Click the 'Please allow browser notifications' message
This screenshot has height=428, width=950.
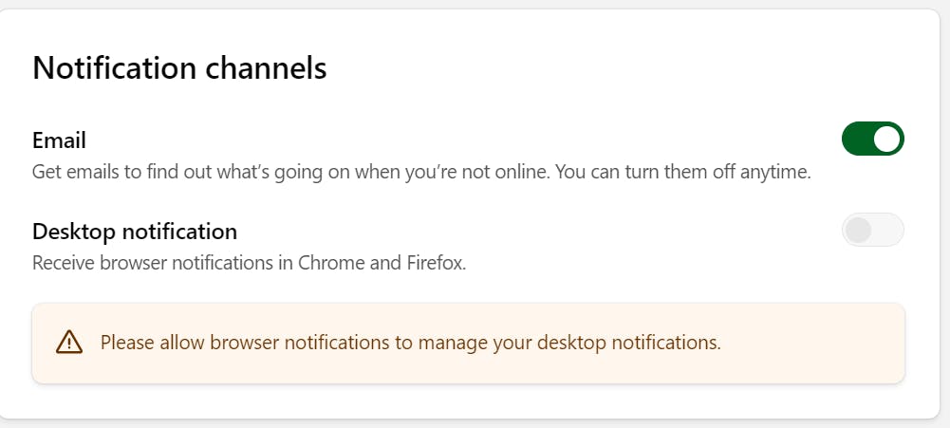(410, 343)
